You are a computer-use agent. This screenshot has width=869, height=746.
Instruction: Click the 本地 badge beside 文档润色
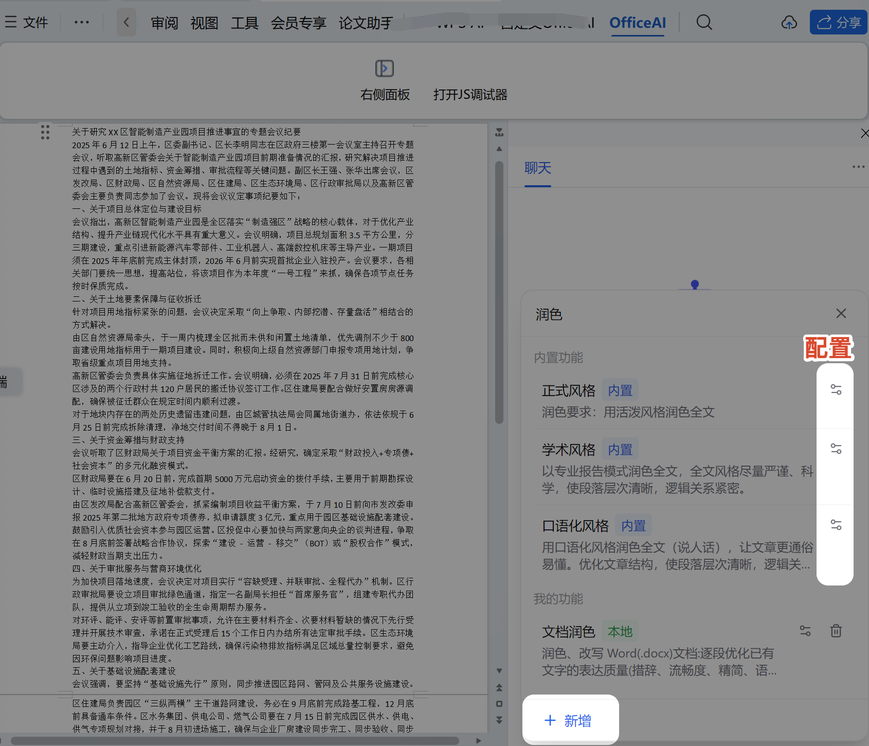[620, 631]
